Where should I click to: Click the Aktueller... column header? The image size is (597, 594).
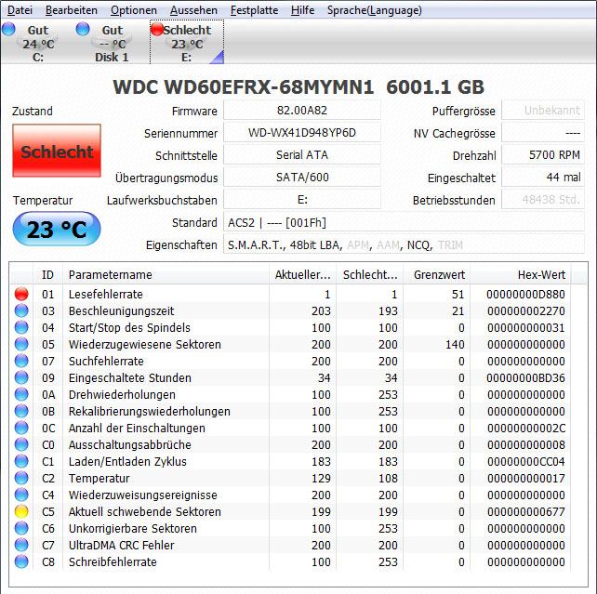[x=303, y=275]
